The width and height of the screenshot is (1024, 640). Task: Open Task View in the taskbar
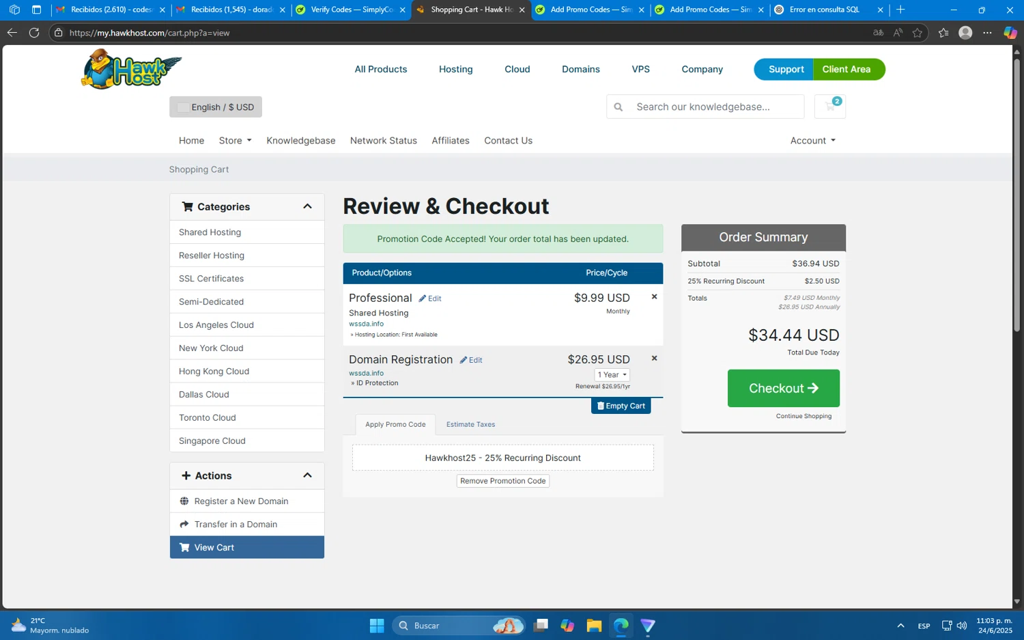pos(541,626)
